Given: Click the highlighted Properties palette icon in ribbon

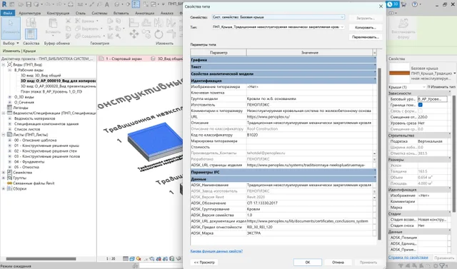Looking at the screenshot, I should 31,34.
